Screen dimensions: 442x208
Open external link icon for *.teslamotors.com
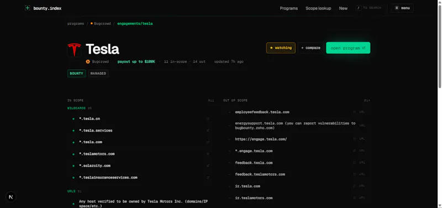coord(208,154)
